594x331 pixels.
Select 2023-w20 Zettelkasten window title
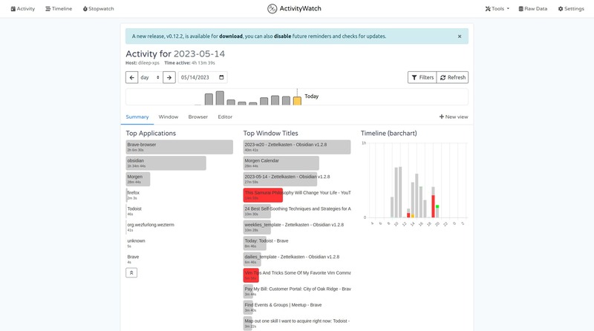click(x=297, y=147)
